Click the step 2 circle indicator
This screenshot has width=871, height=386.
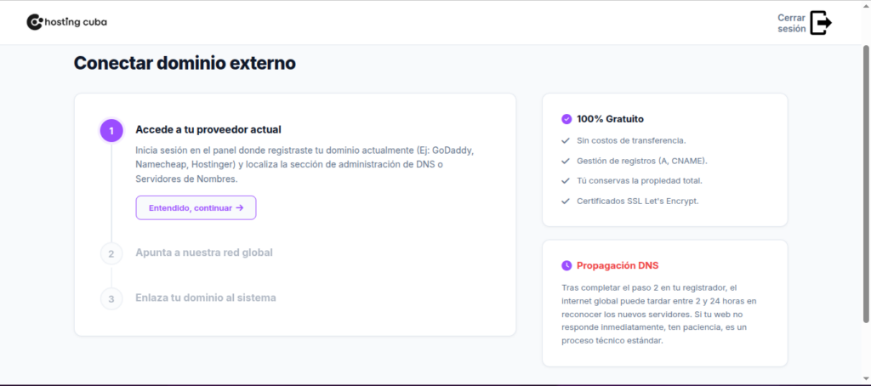pyautogui.click(x=111, y=253)
